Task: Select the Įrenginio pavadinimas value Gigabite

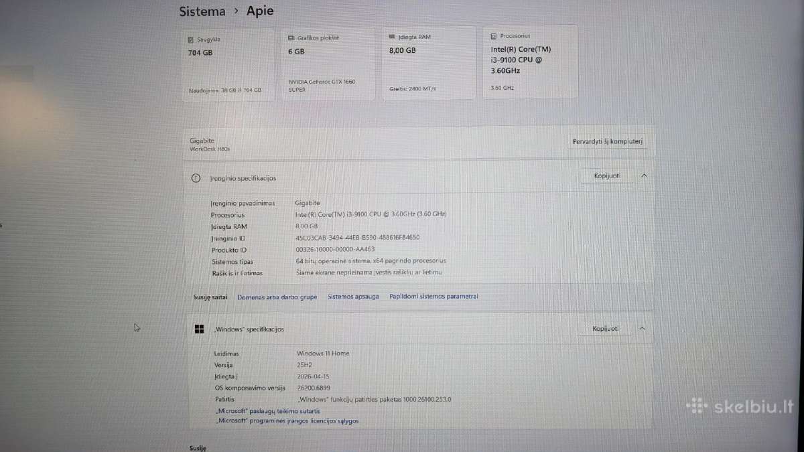Action: click(308, 203)
